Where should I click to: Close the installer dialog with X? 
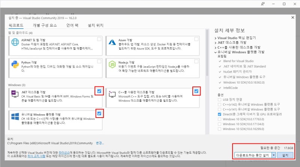[293, 17]
